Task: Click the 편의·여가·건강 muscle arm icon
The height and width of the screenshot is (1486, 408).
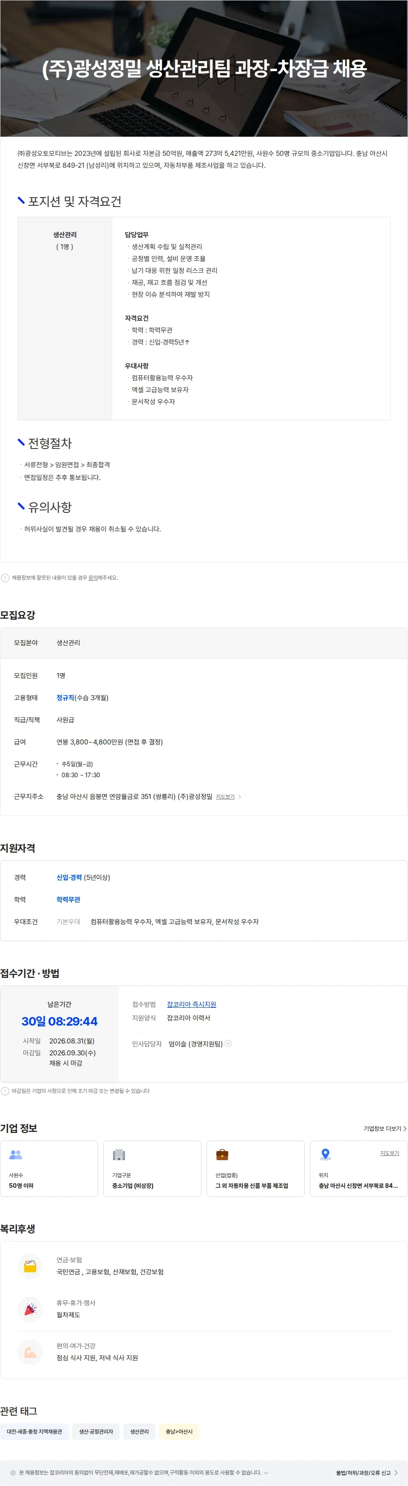Action: 30,1352
